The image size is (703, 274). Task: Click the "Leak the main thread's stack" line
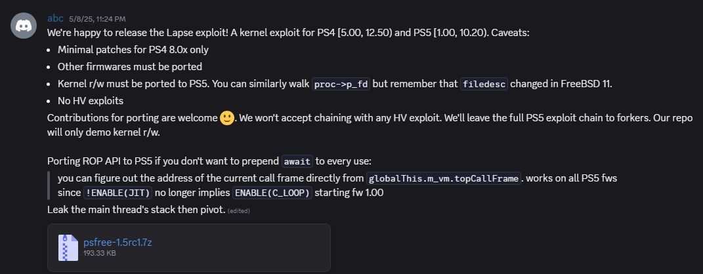(136, 210)
